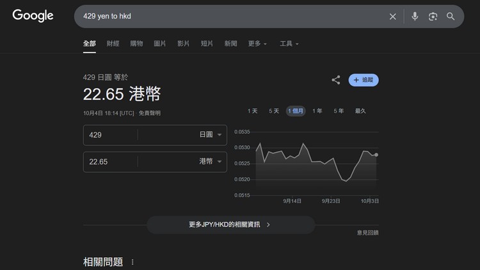Click the magnifying glass search icon
Viewport: 480px width, 270px height.
(x=451, y=17)
